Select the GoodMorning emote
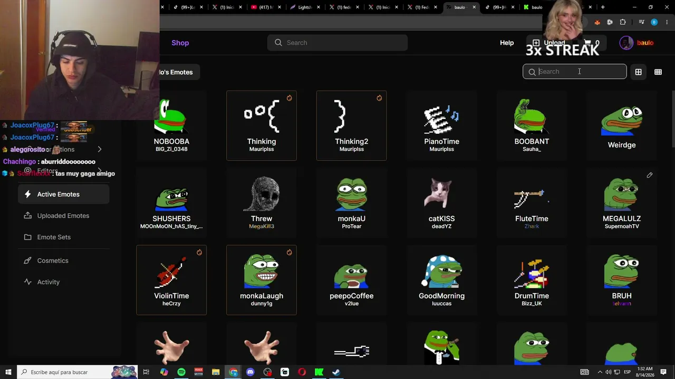 441,280
